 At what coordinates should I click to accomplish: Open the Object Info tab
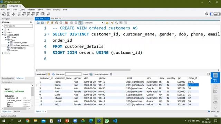click(x=7, y=111)
